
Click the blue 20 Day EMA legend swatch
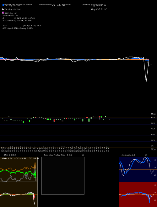coord(3,5)
